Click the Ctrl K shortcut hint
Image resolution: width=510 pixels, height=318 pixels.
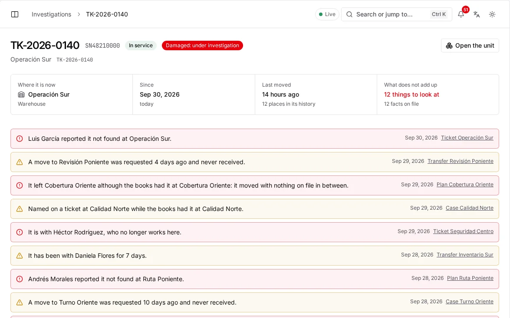pyautogui.click(x=438, y=14)
